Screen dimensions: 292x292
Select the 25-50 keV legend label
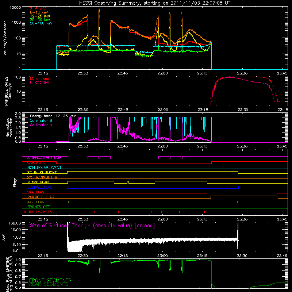(x=40, y=20)
